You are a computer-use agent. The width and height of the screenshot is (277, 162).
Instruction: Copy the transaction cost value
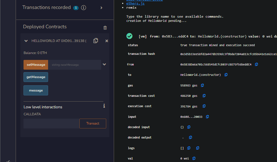pos(204,96)
